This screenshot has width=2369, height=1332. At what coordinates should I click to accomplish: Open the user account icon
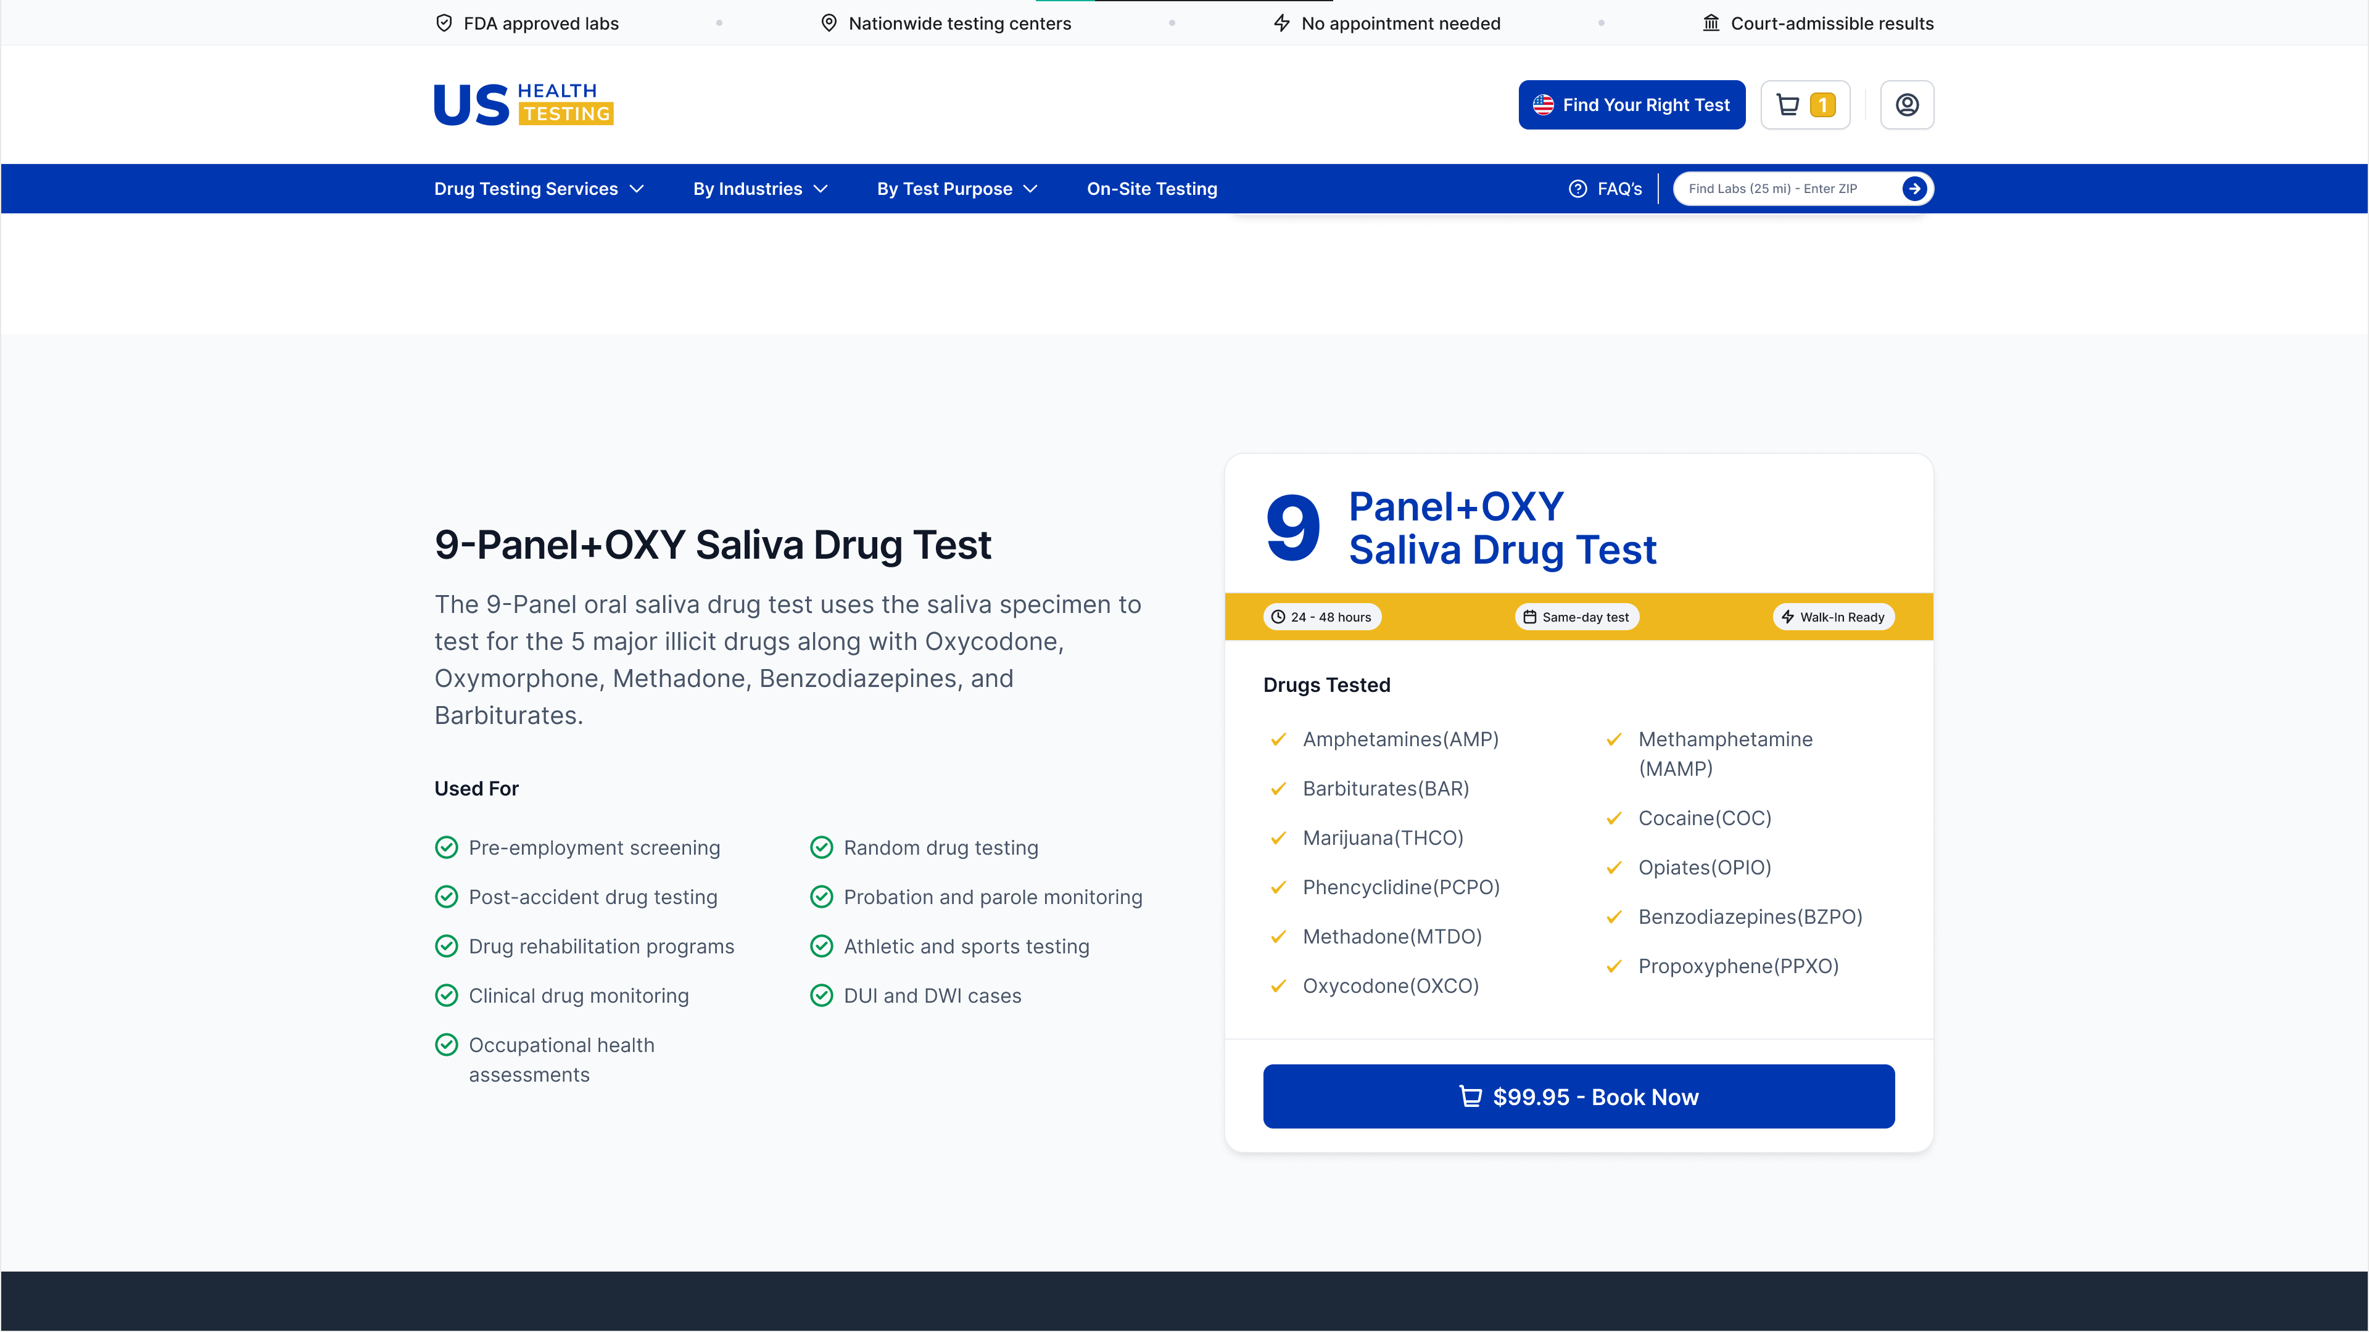(x=1908, y=105)
